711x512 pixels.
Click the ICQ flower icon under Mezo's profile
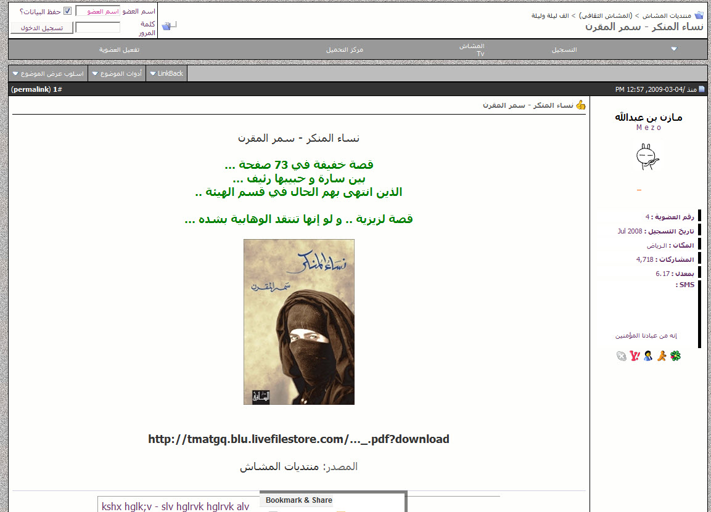(x=676, y=356)
